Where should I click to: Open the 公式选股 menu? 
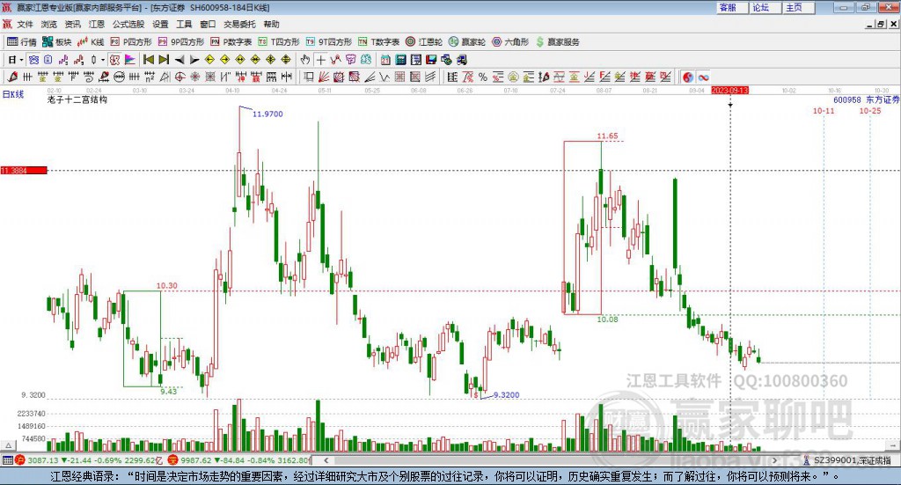128,24
